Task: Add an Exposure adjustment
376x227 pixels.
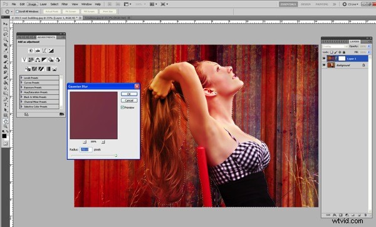Action: 51,51
